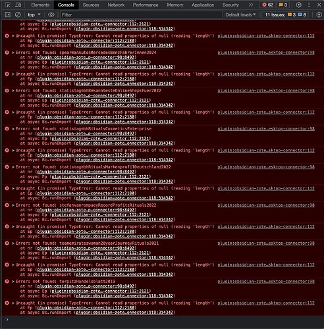This screenshot has height=329, width=324.
Task: Click error icon beside terpitzHandelsblatt2019 message
Action: 7,282
